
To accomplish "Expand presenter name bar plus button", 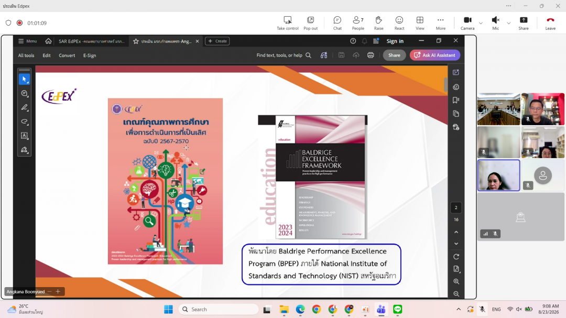I will point(58,292).
